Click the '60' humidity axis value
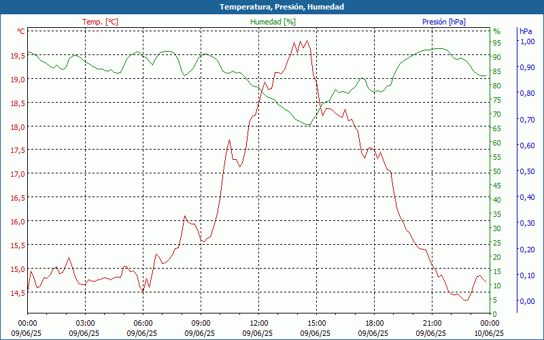This screenshot has width=544, height=340. click(x=497, y=143)
